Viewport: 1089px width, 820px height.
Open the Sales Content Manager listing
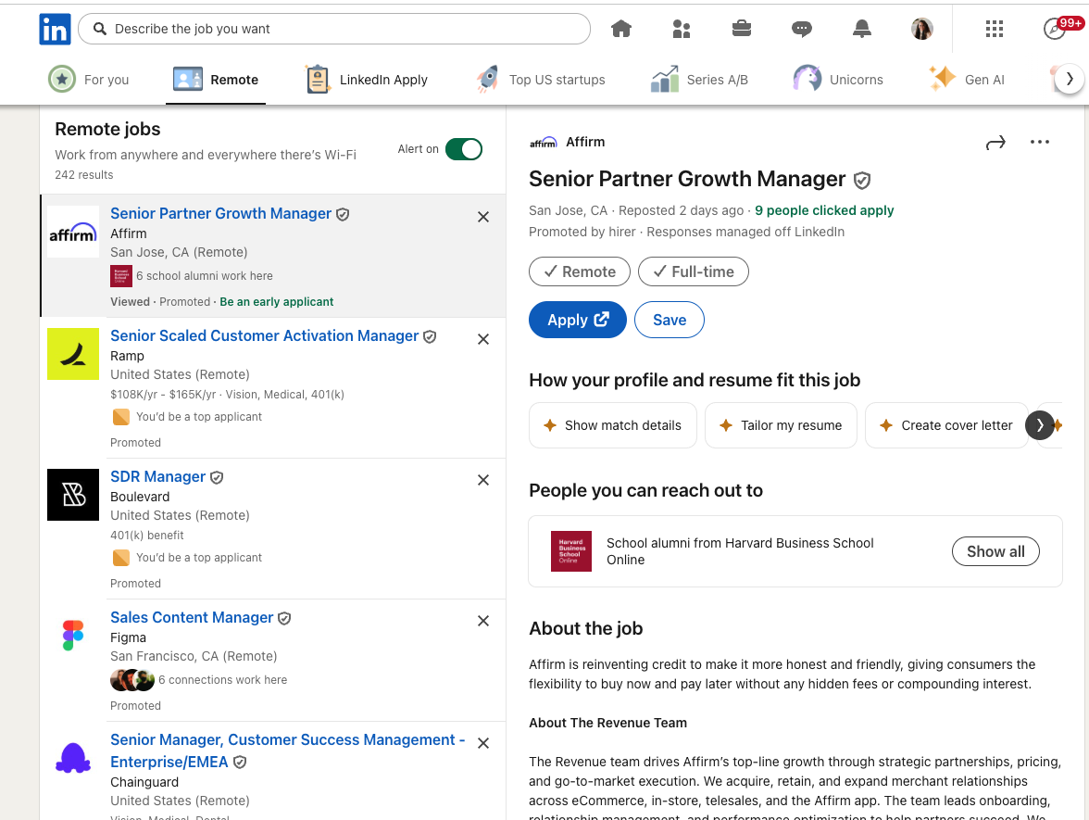(192, 617)
